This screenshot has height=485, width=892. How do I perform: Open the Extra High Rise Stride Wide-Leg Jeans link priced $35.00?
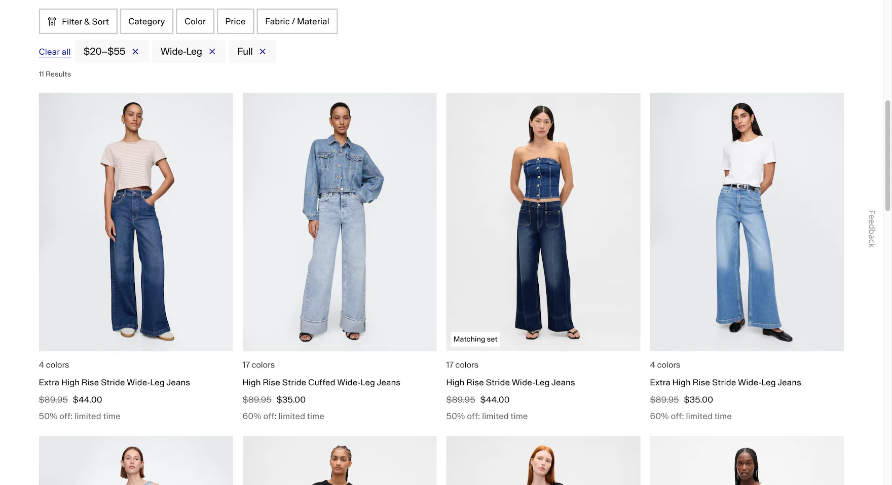(x=726, y=383)
